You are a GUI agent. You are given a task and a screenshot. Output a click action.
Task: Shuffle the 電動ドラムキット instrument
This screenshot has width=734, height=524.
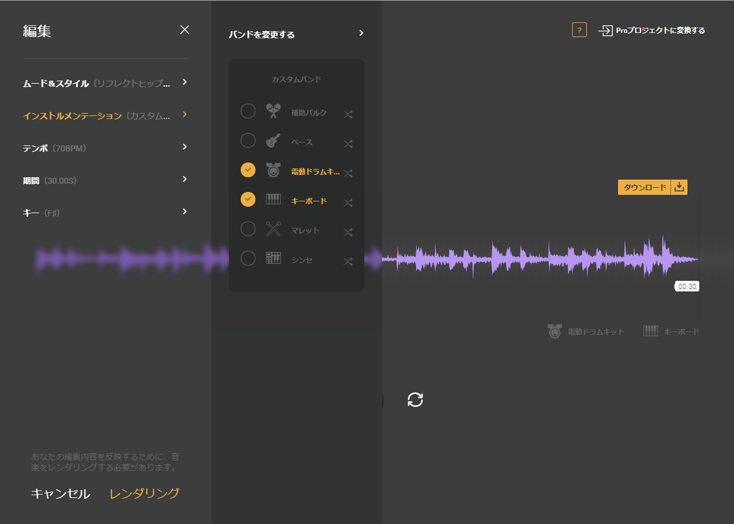tap(348, 173)
